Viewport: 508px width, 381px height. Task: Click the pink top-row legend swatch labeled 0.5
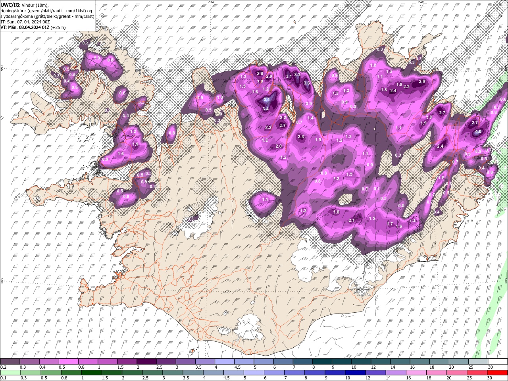tap(68, 362)
